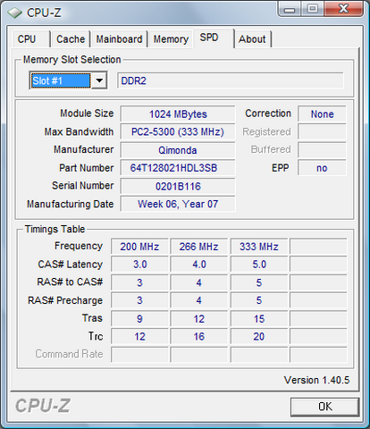Click the CPU-Z title bar app icon
The height and width of the screenshot is (429, 370).
14,13
